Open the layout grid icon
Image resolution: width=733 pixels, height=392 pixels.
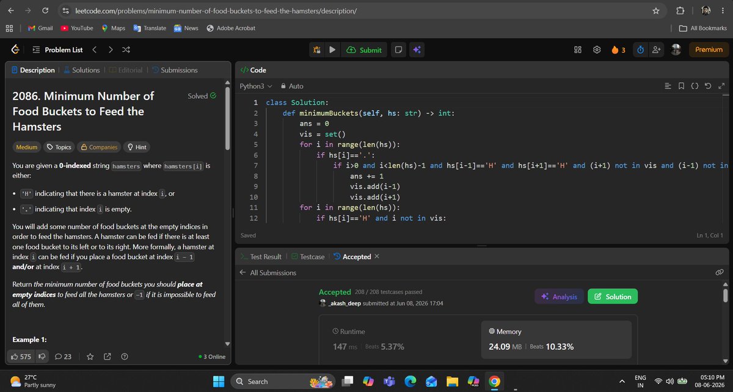click(x=577, y=50)
